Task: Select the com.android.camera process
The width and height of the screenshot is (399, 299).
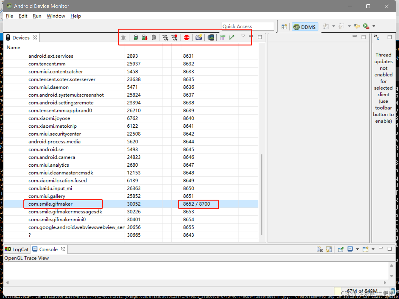Action: 52,157
